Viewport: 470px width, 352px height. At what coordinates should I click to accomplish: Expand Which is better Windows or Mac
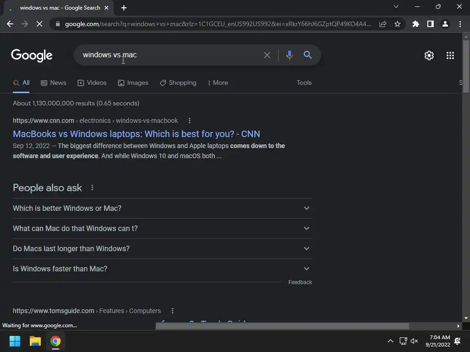pos(162,209)
